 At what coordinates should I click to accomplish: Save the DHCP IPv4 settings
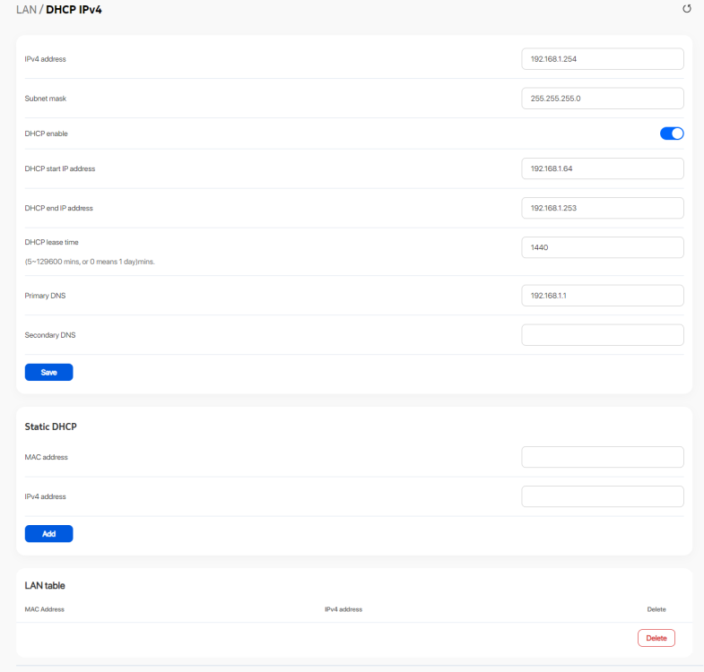pyautogui.click(x=49, y=373)
